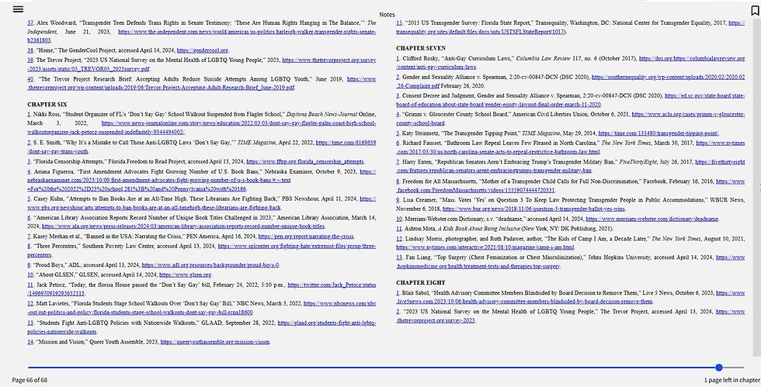Screen dimensions: 761x387
Task: Open southernequality.org complaint PDF link
Action: (668, 77)
